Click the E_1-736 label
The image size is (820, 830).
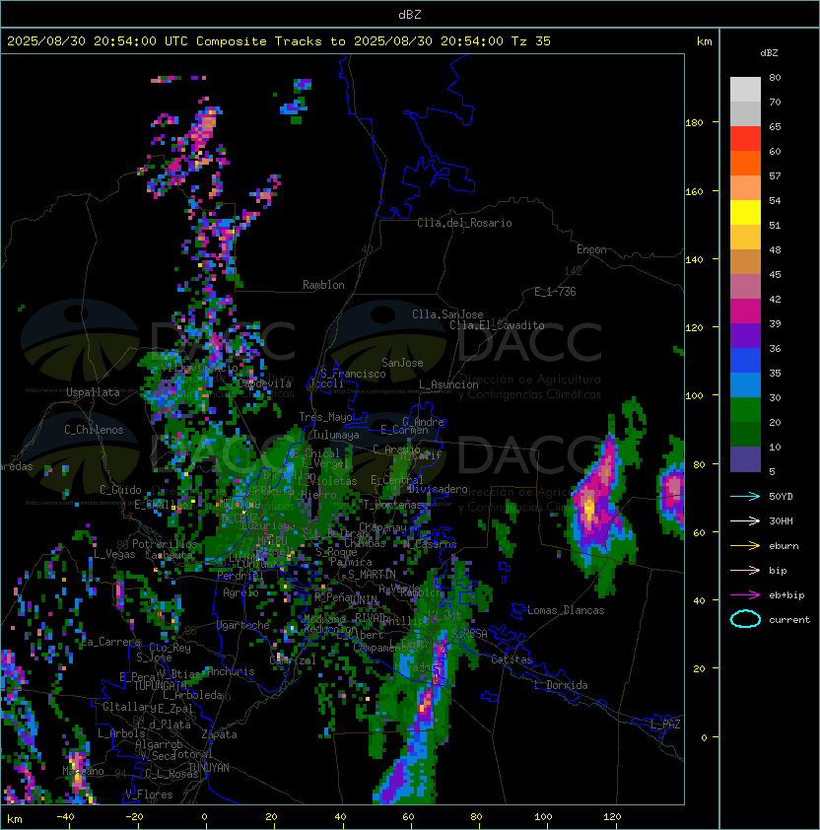pyautogui.click(x=555, y=292)
